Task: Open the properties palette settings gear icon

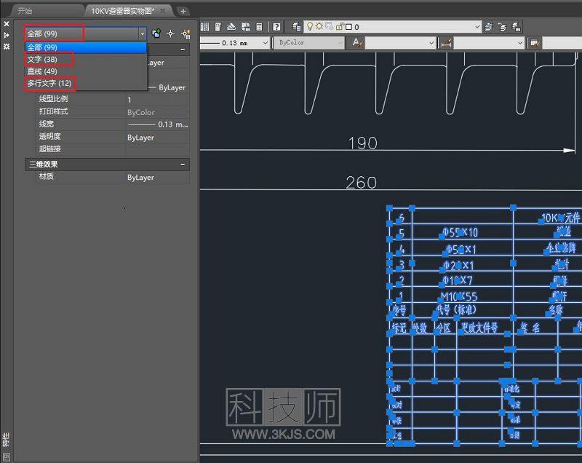Action: [7, 46]
